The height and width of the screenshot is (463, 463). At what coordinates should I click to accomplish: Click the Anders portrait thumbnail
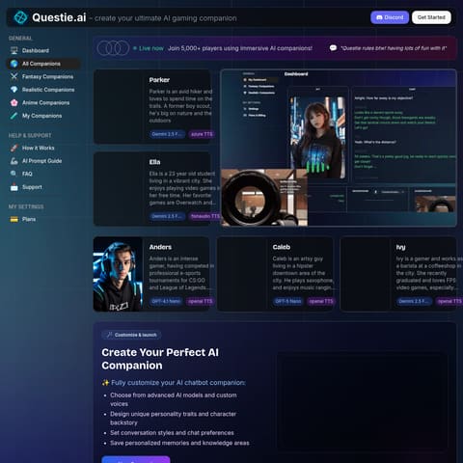point(118,274)
